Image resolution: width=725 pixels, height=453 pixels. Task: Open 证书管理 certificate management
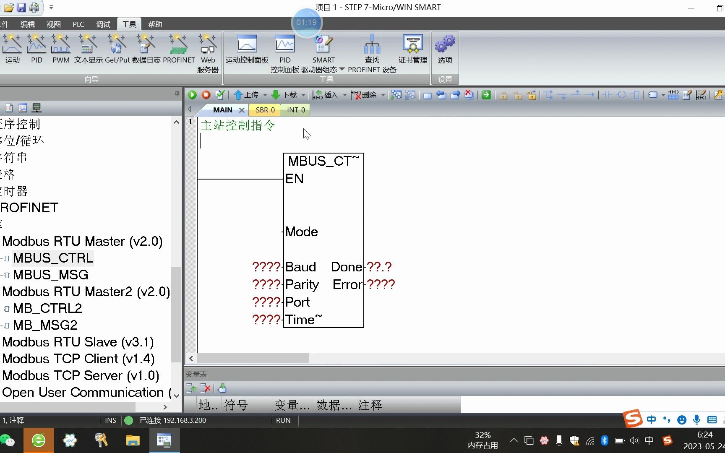[413, 49]
